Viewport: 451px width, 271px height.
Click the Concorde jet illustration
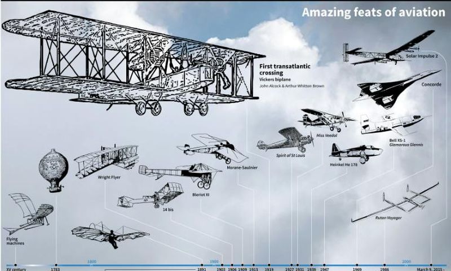(x=397, y=90)
